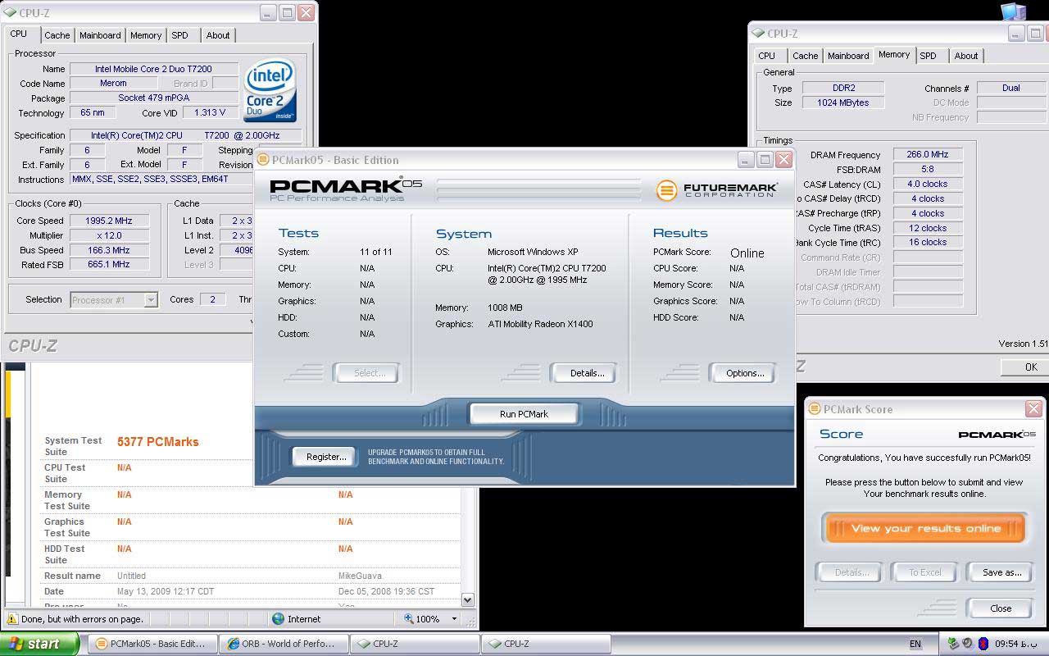Switch to Mainboard tab in CPU-Z processor window
This screenshot has height=656, width=1049.
coord(100,35)
